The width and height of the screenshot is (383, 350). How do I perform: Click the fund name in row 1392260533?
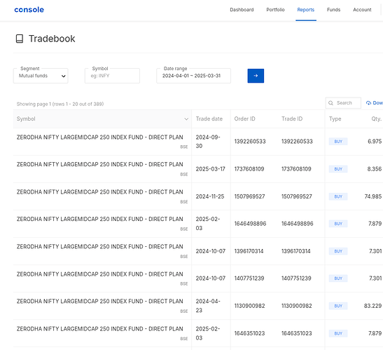tap(99, 137)
